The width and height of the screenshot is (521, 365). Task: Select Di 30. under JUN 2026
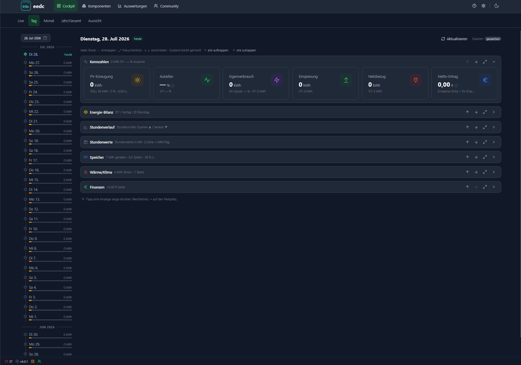coord(48,335)
